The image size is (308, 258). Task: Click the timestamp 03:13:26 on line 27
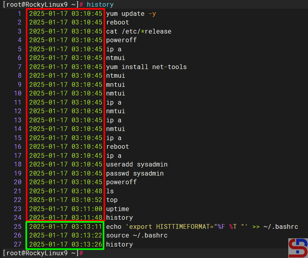[x=87, y=244]
